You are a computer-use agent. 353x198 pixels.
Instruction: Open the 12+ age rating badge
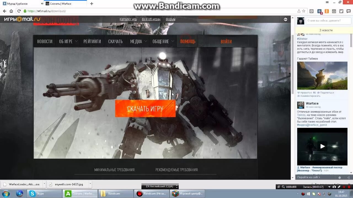(x=285, y=19)
